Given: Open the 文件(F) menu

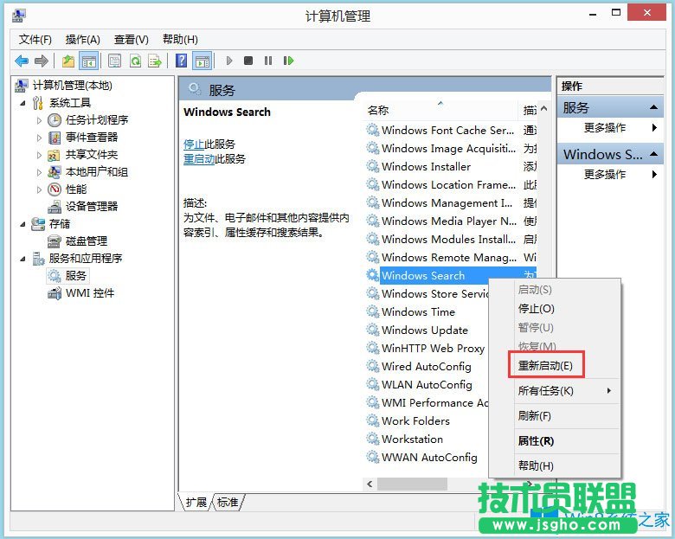Looking at the screenshot, I should click(x=35, y=40).
